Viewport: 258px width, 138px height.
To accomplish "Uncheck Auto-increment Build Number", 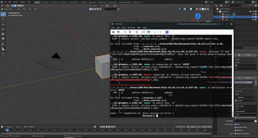I will (235, 117).
